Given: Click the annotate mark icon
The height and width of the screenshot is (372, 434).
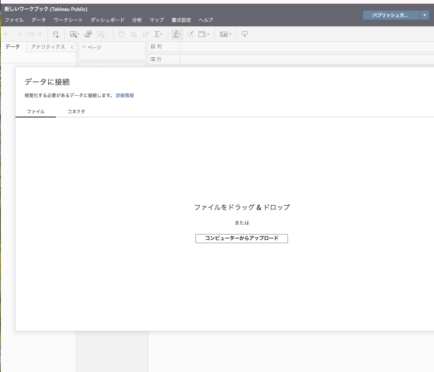Looking at the screenshot, I should pyautogui.click(x=190, y=34).
